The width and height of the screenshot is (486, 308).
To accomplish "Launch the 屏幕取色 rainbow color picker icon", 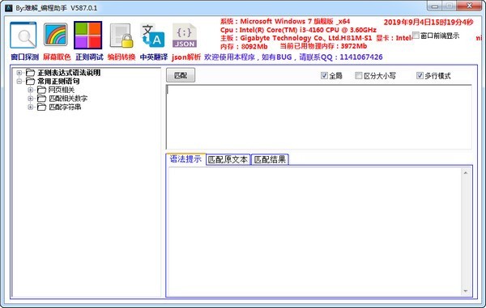I will point(55,35).
